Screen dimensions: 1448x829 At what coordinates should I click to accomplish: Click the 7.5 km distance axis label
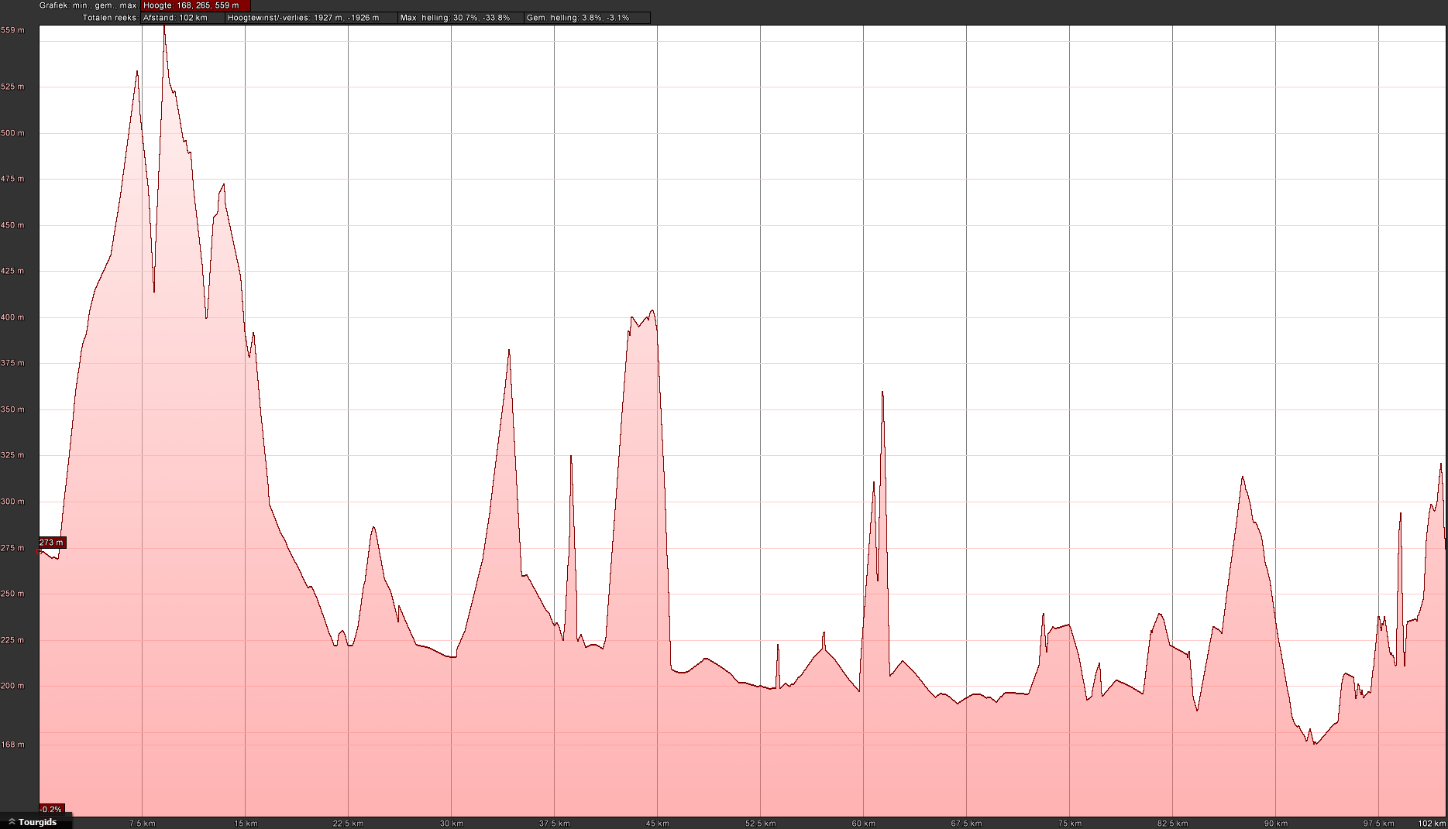143,824
